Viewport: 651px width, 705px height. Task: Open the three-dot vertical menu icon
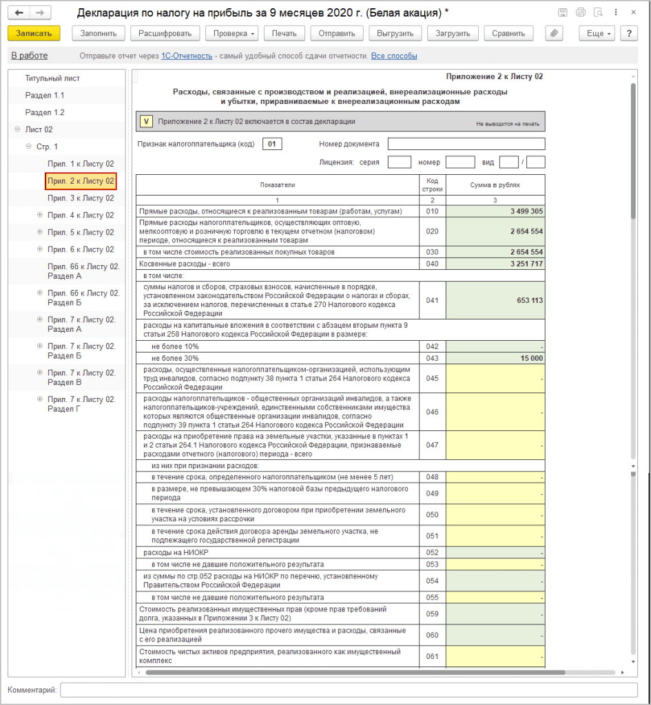click(x=615, y=13)
